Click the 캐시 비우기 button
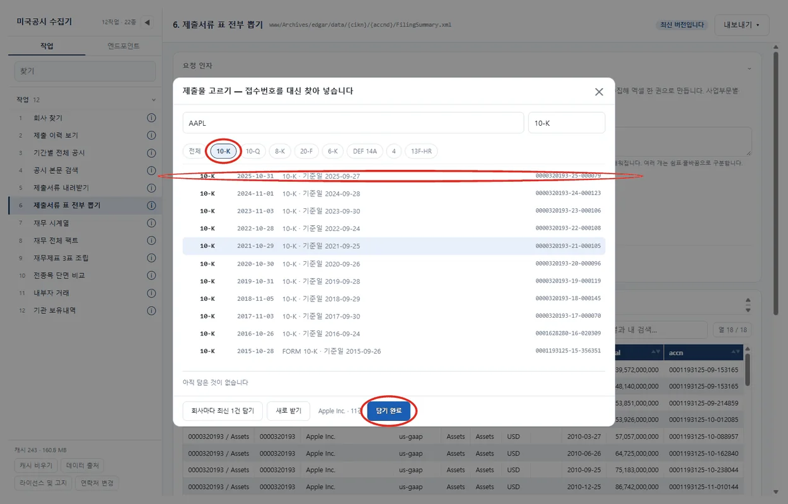The height and width of the screenshot is (504, 788). click(36, 466)
